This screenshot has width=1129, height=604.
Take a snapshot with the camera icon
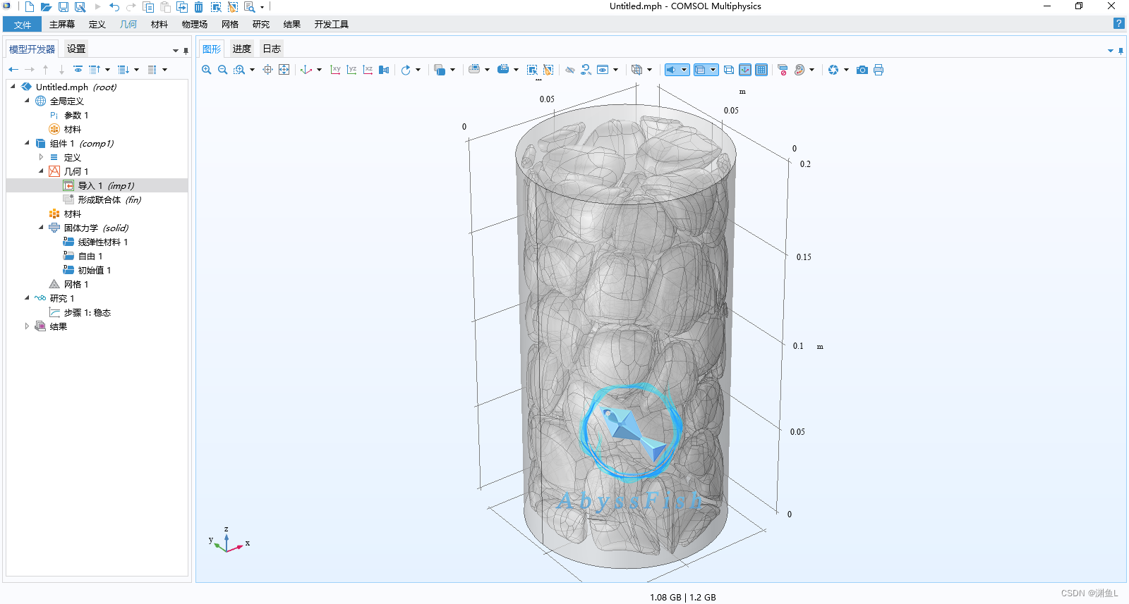[x=862, y=70]
